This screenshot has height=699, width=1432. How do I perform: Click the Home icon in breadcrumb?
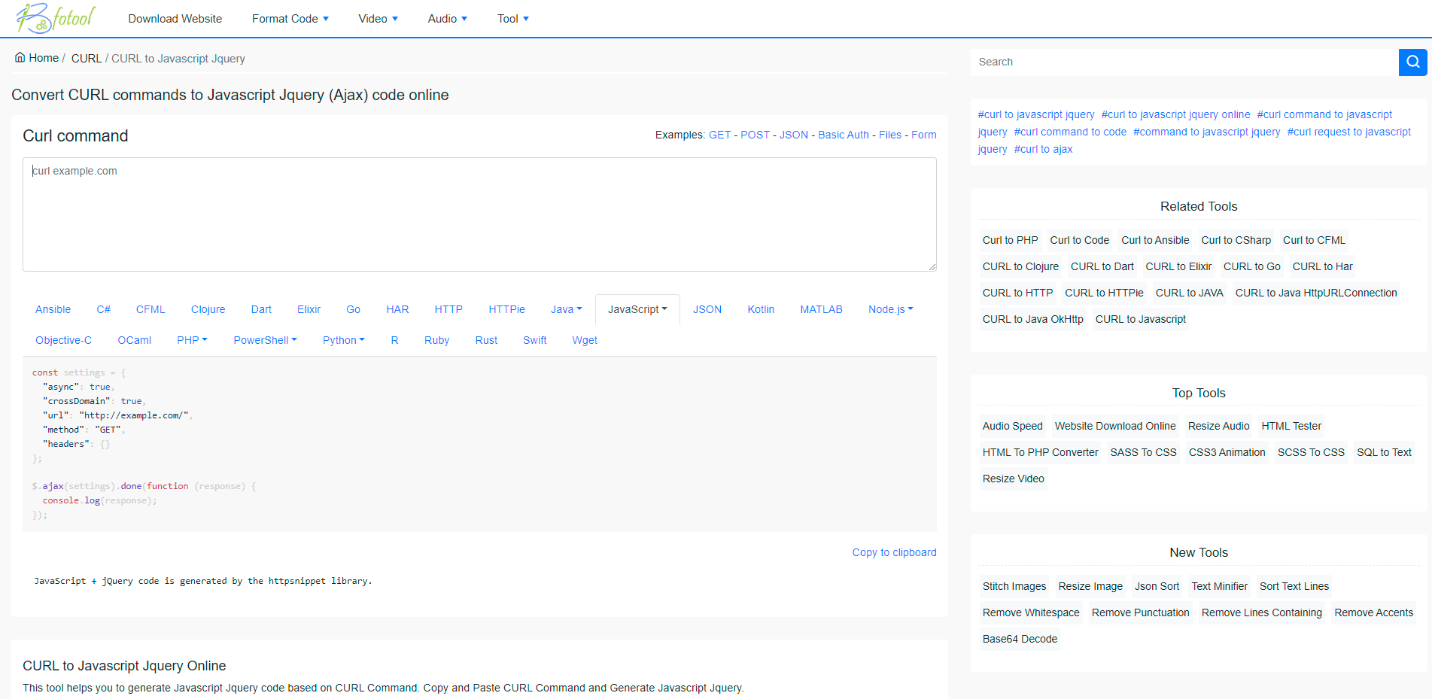pos(20,58)
